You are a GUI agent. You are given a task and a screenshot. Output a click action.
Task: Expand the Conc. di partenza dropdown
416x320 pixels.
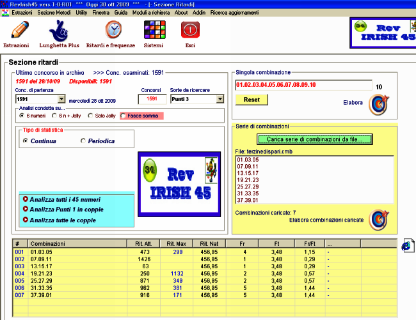click(61, 99)
